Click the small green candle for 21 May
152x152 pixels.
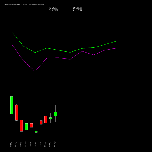coord(51,118)
